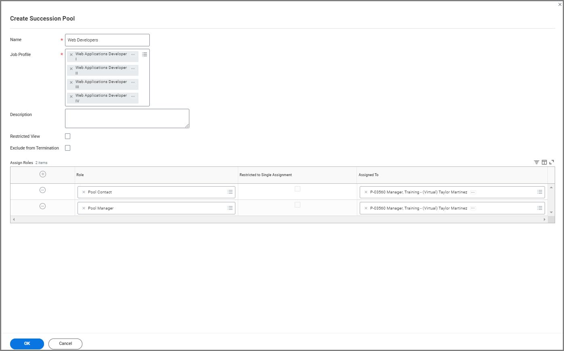Screen dimensions: 564x351
Task: Click the grid column preferences icon
Action: pyautogui.click(x=544, y=162)
